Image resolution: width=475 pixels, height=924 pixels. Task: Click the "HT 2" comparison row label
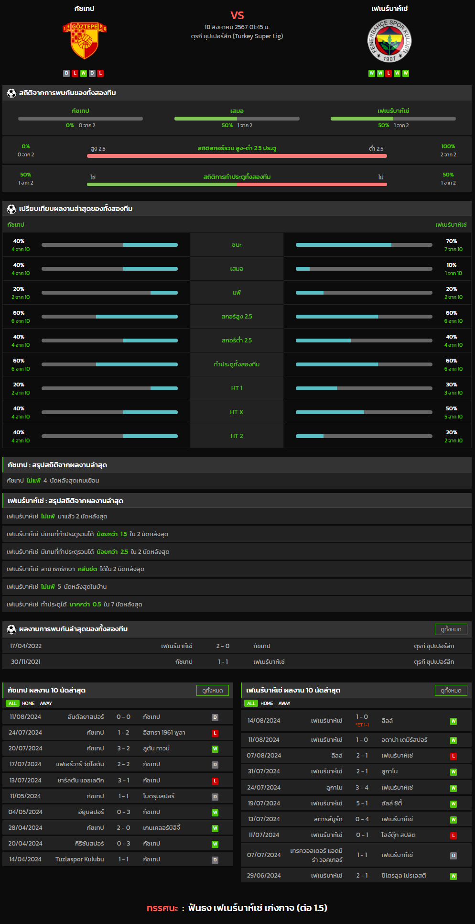coord(237,436)
